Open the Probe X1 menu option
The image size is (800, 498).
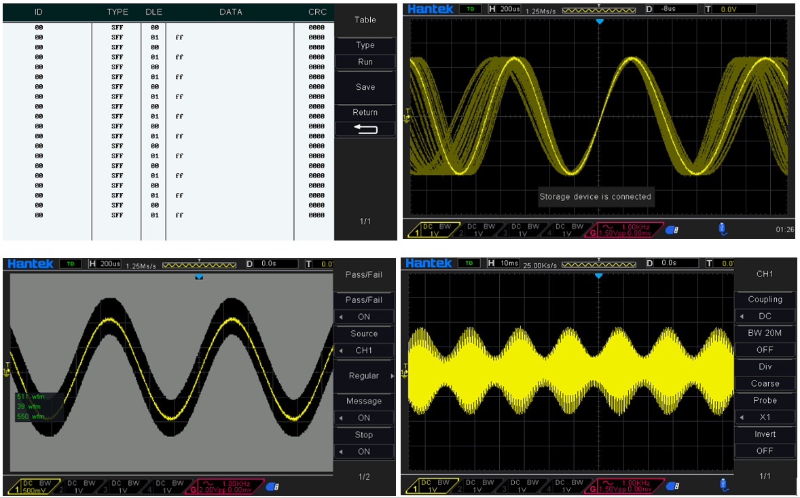pos(765,417)
